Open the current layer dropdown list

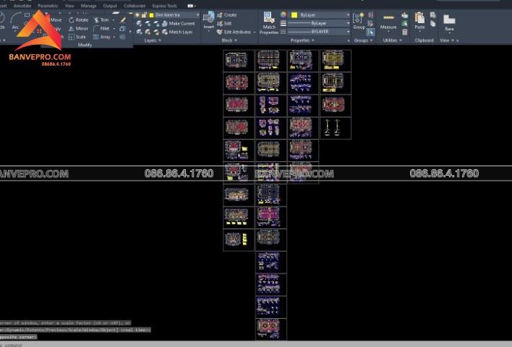pos(197,15)
